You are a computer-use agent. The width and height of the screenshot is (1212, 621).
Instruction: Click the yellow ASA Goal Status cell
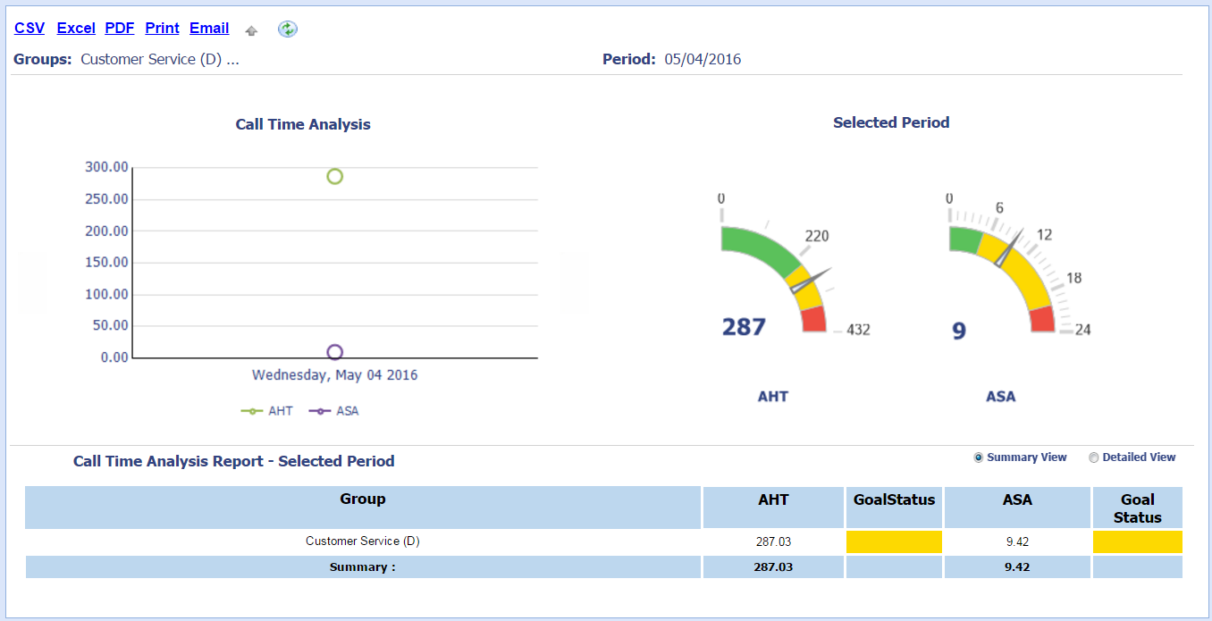point(1137,541)
